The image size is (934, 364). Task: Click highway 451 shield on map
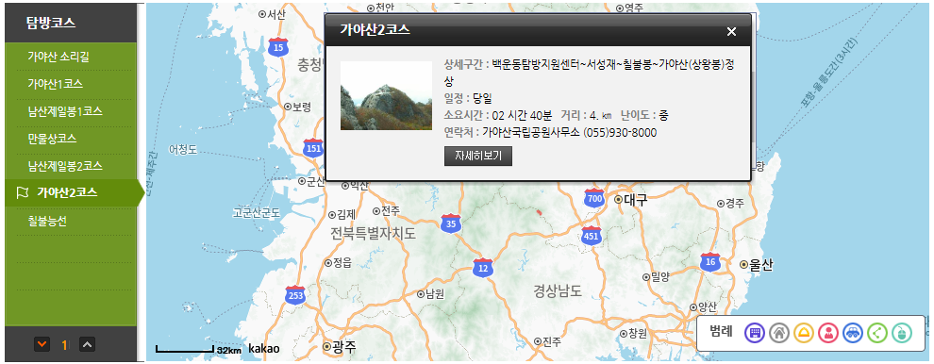(x=591, y=236)
